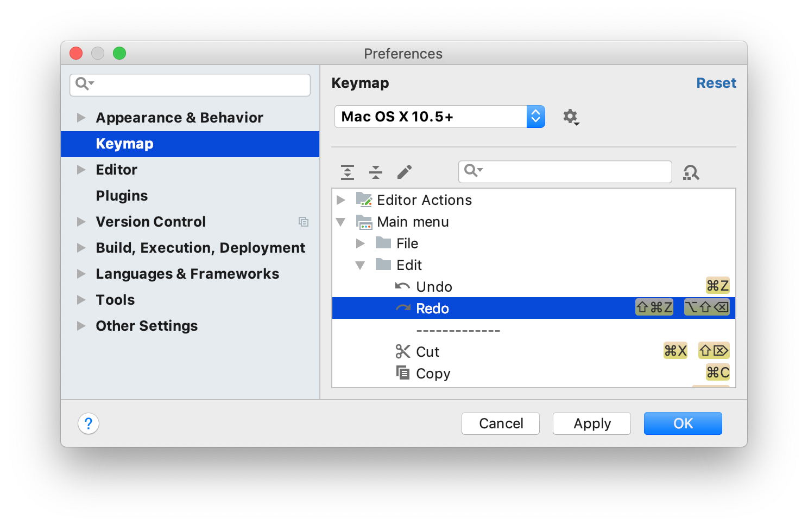Click the shift-delete shortcut badge for Cut

click(714, 351)
